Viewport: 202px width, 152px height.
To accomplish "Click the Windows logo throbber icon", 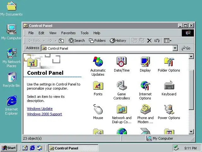I will pyautogui.click(x=188, y=33).
